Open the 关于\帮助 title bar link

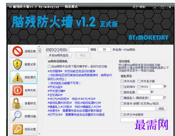[x=139, y=7]
